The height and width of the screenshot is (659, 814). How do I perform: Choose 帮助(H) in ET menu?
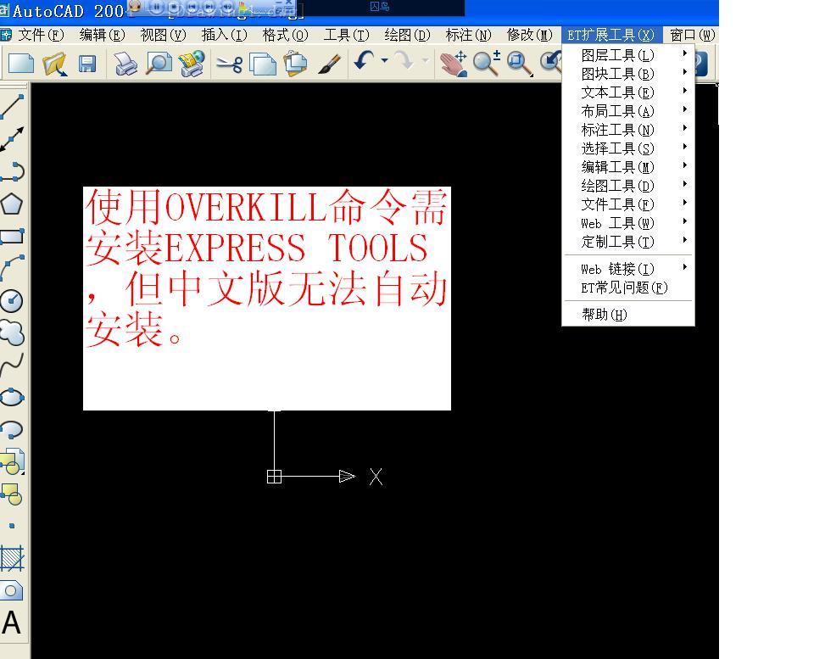tap(628, 315)
